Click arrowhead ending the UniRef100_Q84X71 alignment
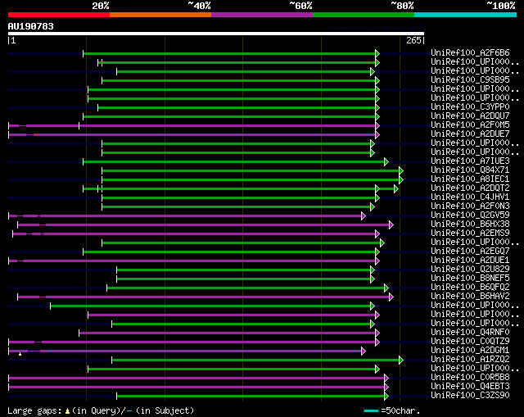Viewport: 524px width, 417px height. tap(401, 171)
